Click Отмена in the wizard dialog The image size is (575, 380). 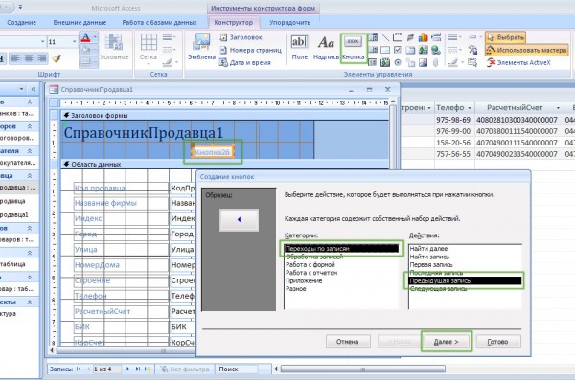348,342
